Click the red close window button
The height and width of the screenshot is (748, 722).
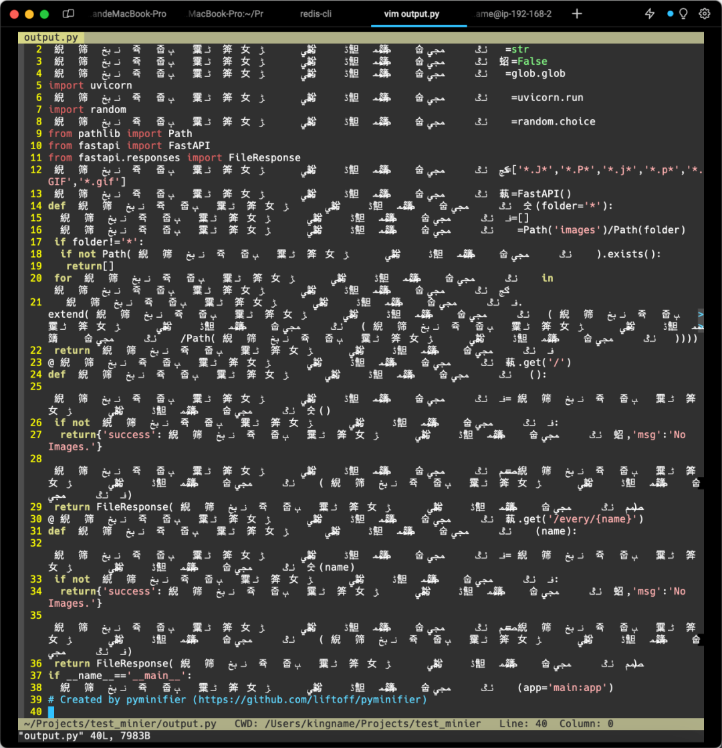[x=14, y=14]
